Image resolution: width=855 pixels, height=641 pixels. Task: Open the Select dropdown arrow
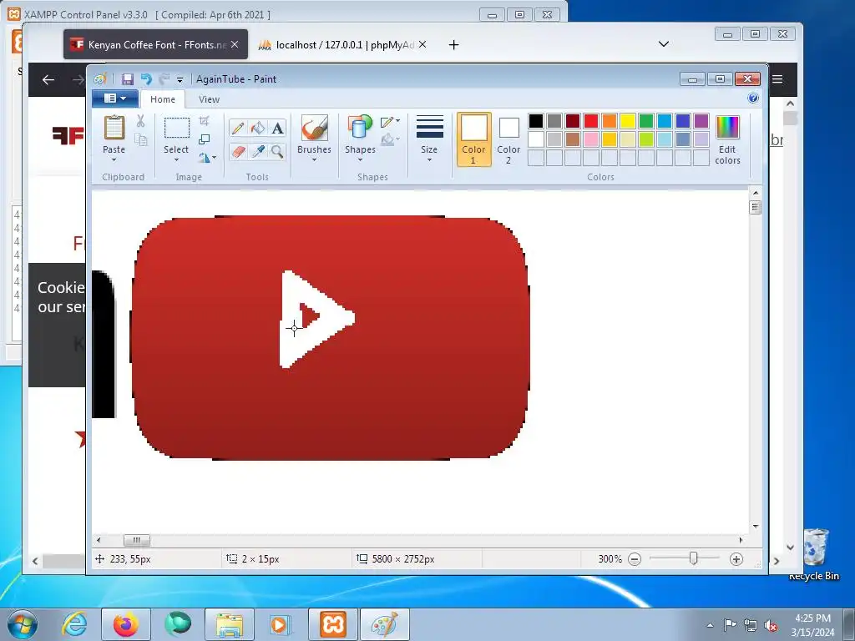coord(176,159)
